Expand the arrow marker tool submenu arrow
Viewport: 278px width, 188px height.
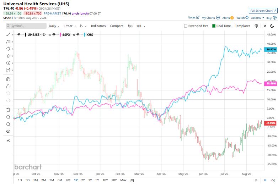click(x=12, y=56)
